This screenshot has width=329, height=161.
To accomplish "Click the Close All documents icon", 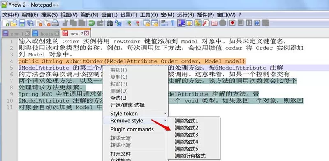I will click(47, 23).
